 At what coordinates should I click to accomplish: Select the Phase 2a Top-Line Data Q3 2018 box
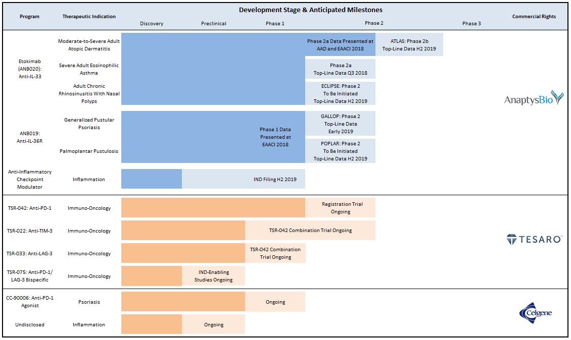[340, 69]
